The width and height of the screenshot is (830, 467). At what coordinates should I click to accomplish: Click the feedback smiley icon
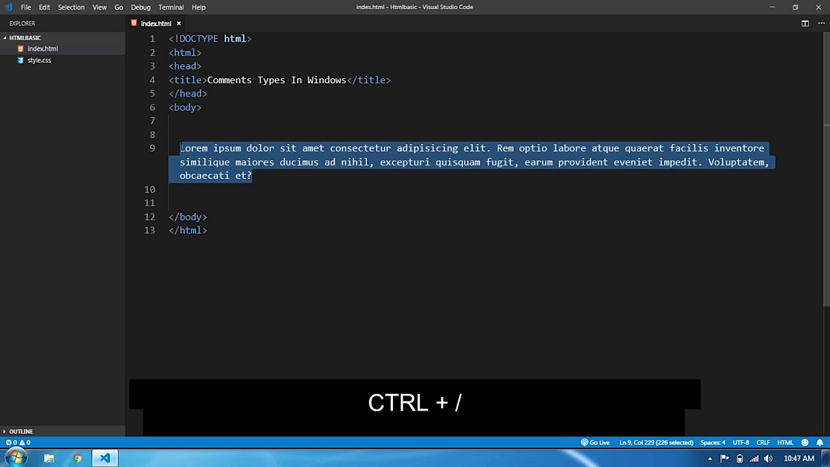pyautogui.click(x=805, y=442)
